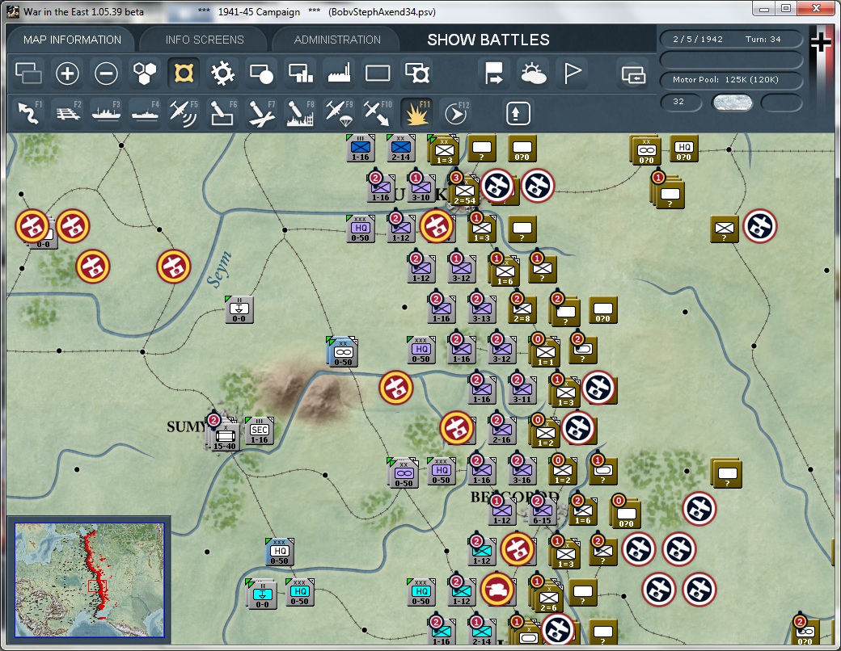Click the magnifier-over-unit icon

point(416,73)
